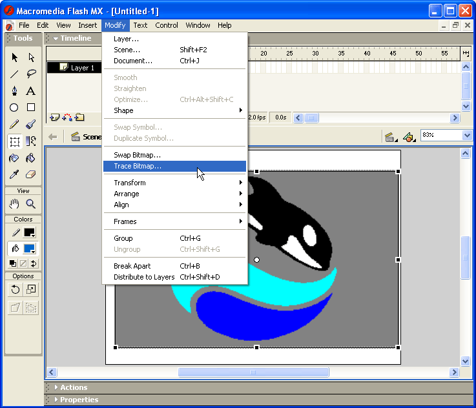
Task: Choose Trace Bitmap from Modify menu
Action: pyautogui.click(x=174, y=166)
